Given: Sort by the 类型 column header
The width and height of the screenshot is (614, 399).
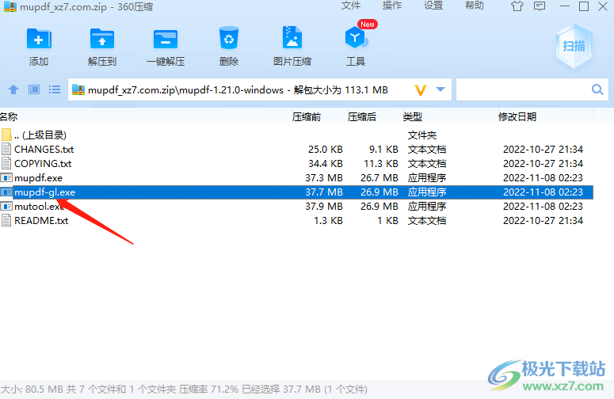Looking at the screenshot, I should coord(412,116).
